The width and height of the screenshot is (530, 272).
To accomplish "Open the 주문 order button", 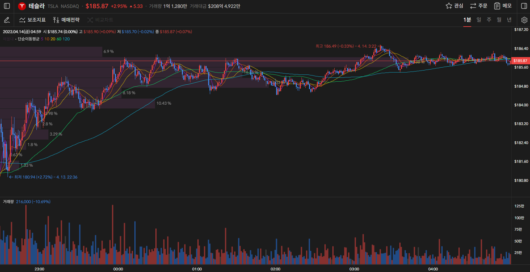I will point(478,6).
